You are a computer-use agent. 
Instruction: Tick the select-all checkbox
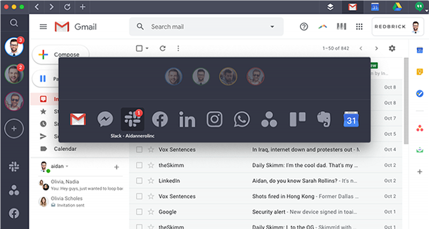pyautogui.click(x=139, y=48)
